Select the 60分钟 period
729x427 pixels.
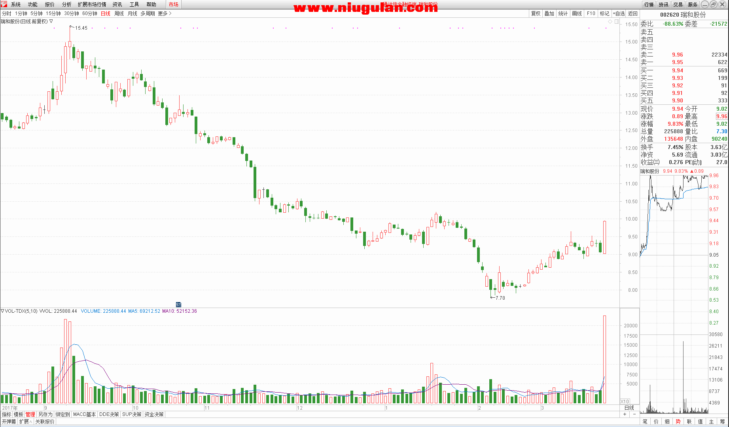coord(90,13)
